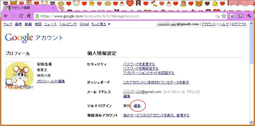255x126 pixels.
Task: Open the wrench settings menu
Action: 249,16
